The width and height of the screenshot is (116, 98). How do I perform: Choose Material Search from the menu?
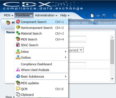[x=42, y=33]
